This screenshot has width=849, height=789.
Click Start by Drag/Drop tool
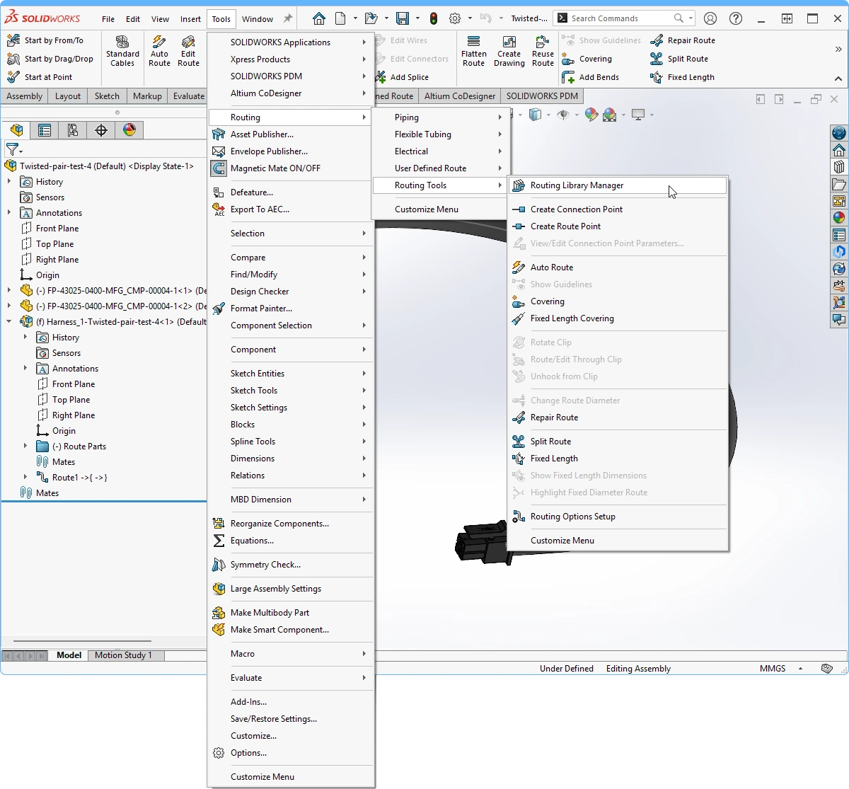click(x=50, y=59)
